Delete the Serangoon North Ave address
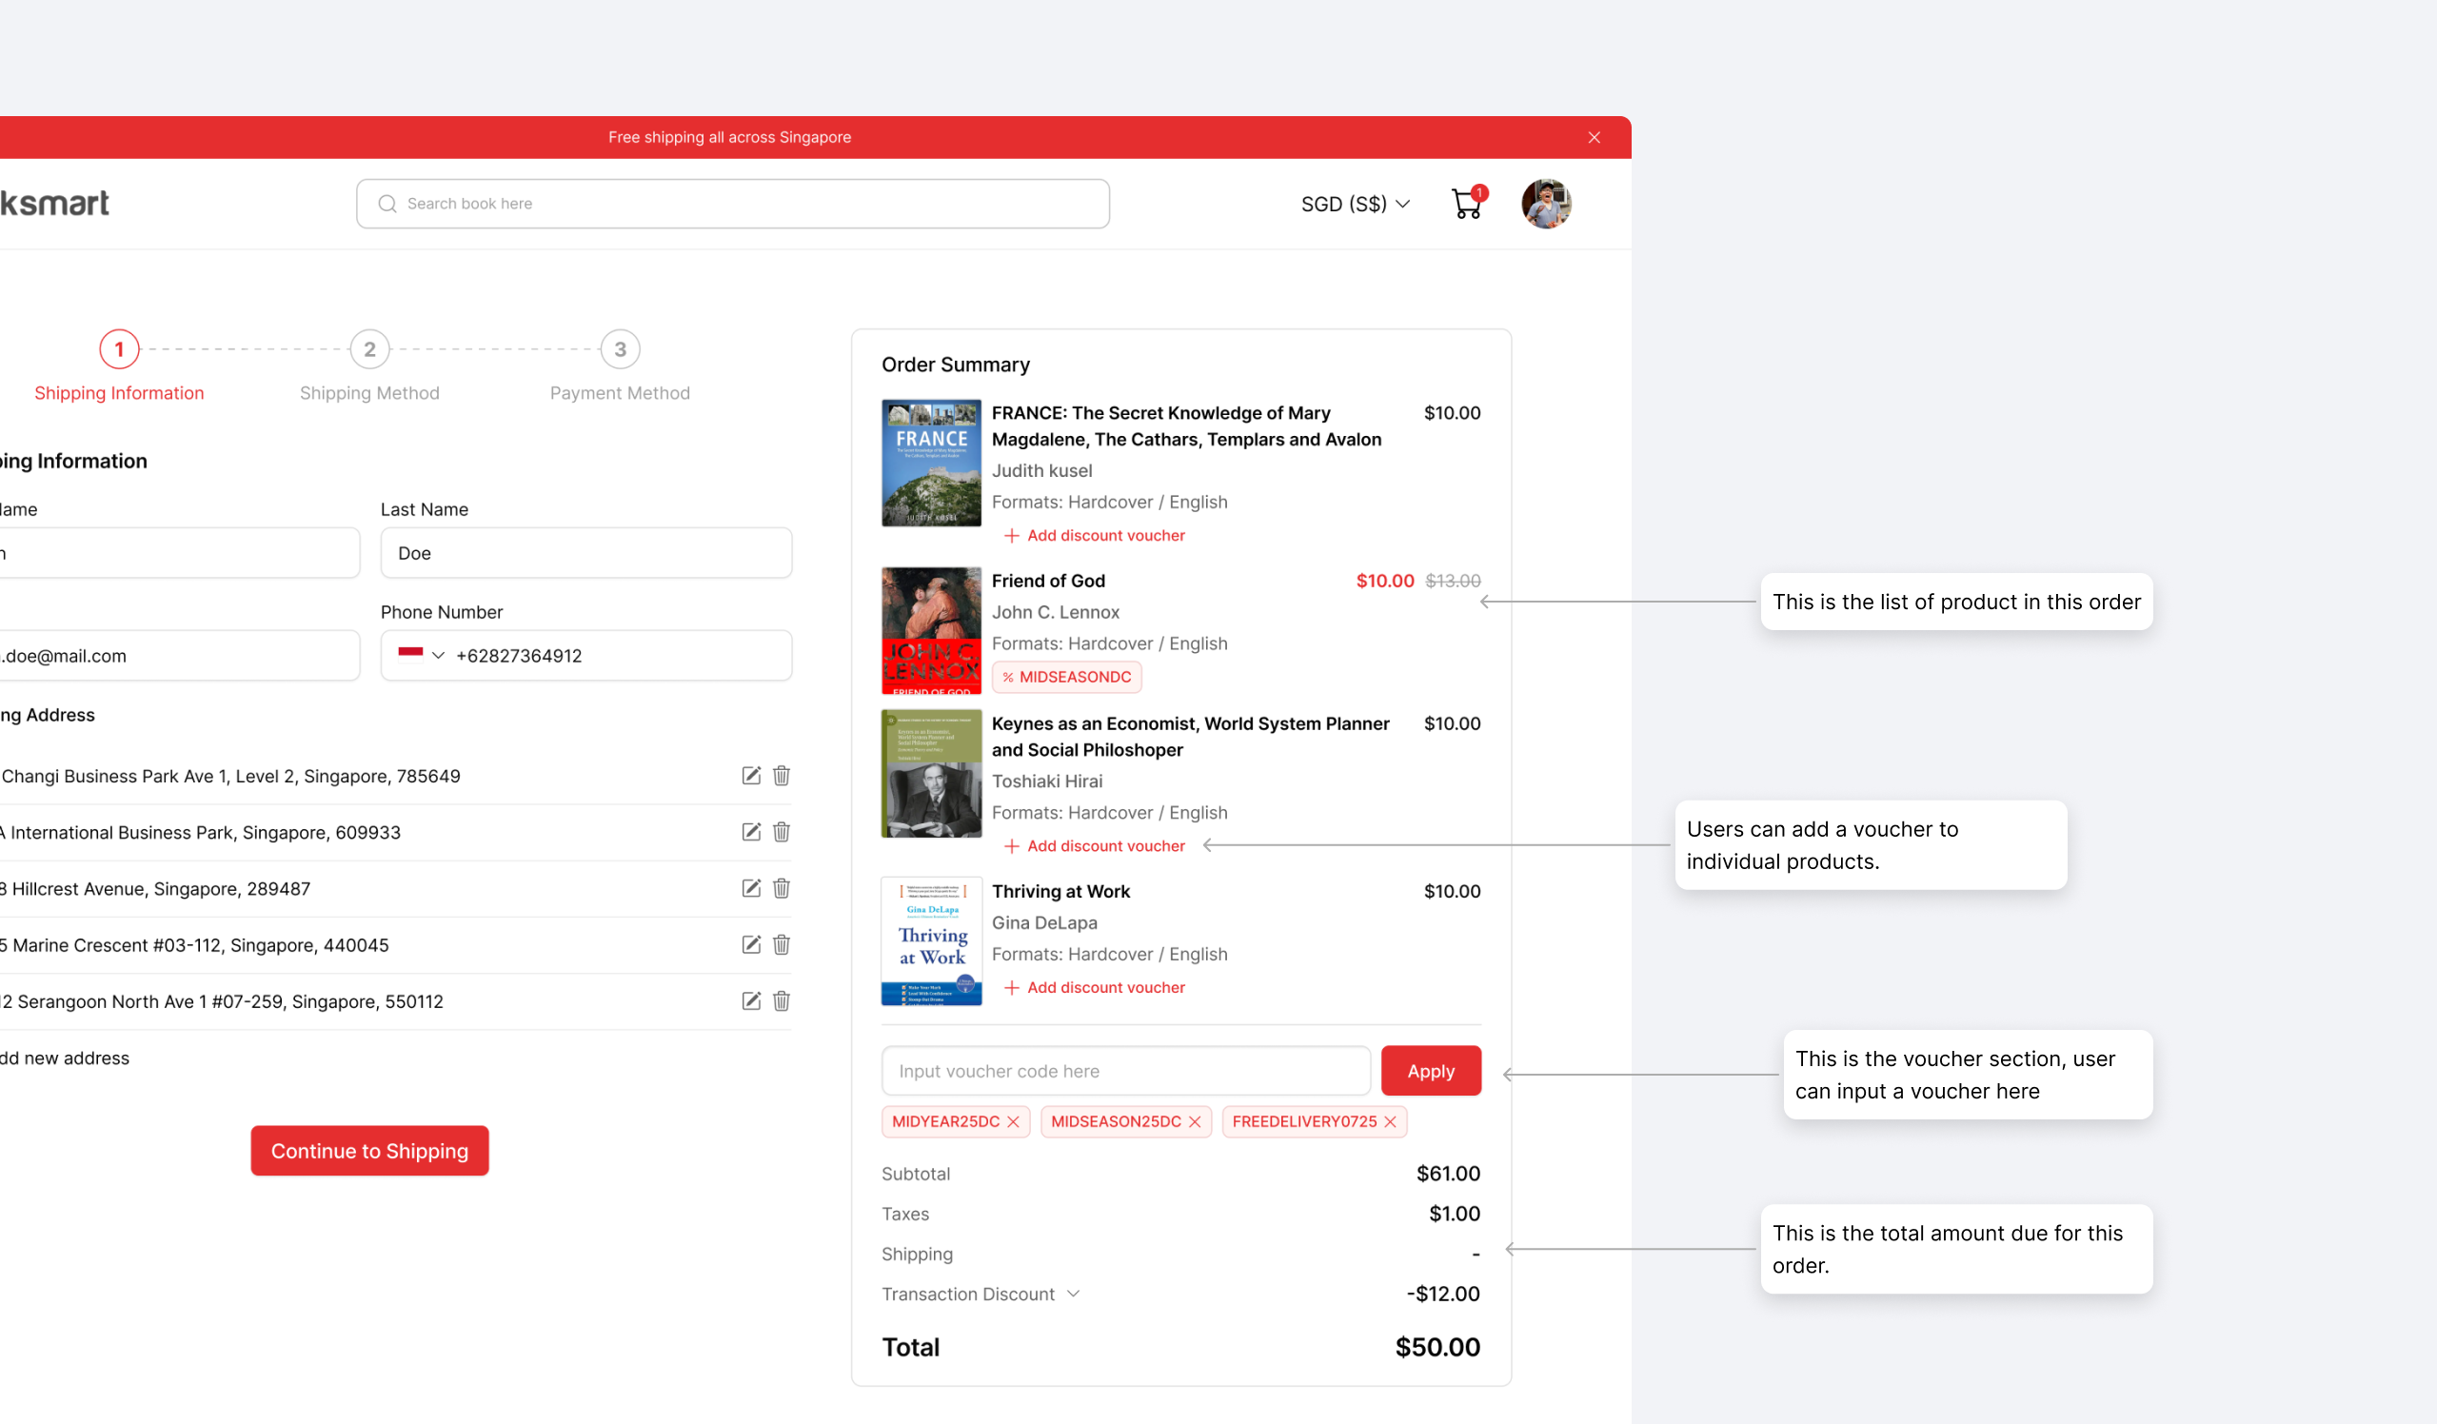 [x=782, y=1000]
